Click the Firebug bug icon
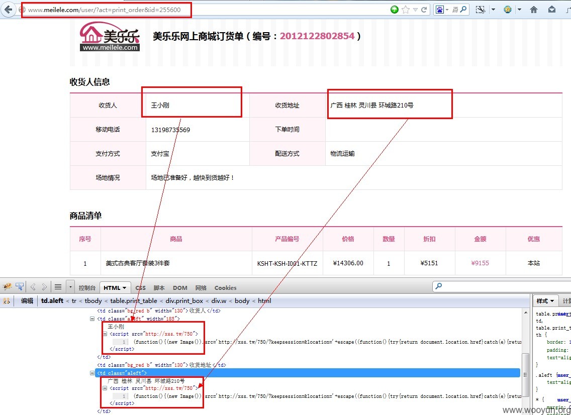Screen dimensions: 571x415 [x=7, y=287]
